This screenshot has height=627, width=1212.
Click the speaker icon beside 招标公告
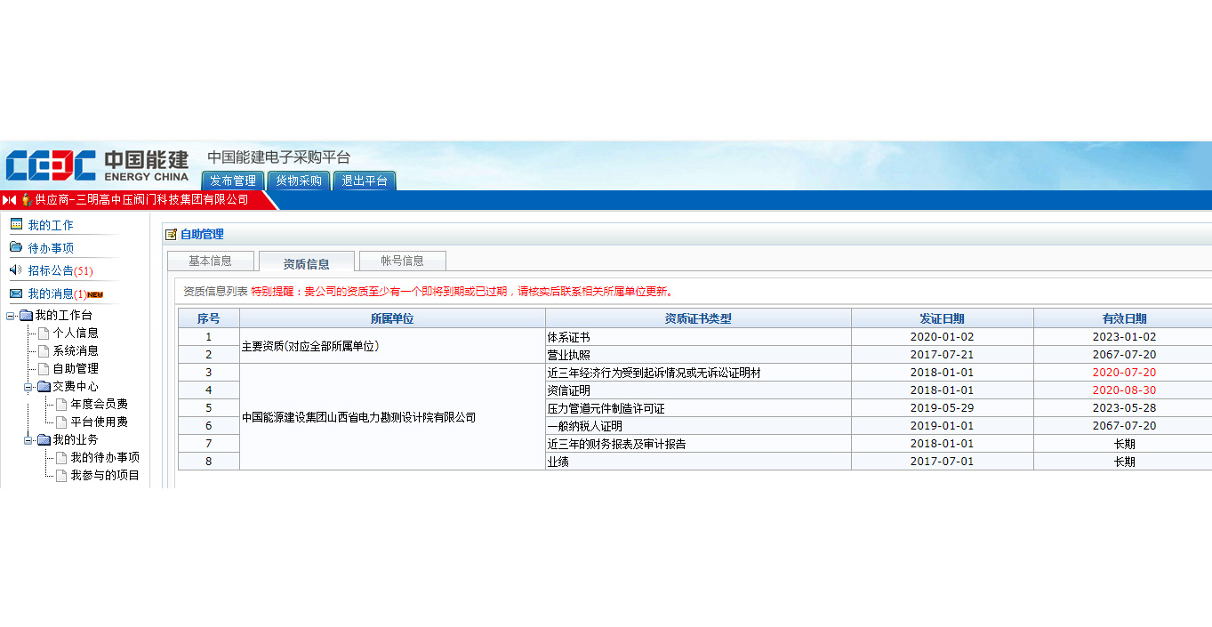16,269
